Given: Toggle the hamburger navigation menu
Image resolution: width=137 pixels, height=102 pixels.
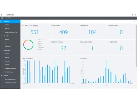Looking at the screenshot, I should (x=2, y=18).
